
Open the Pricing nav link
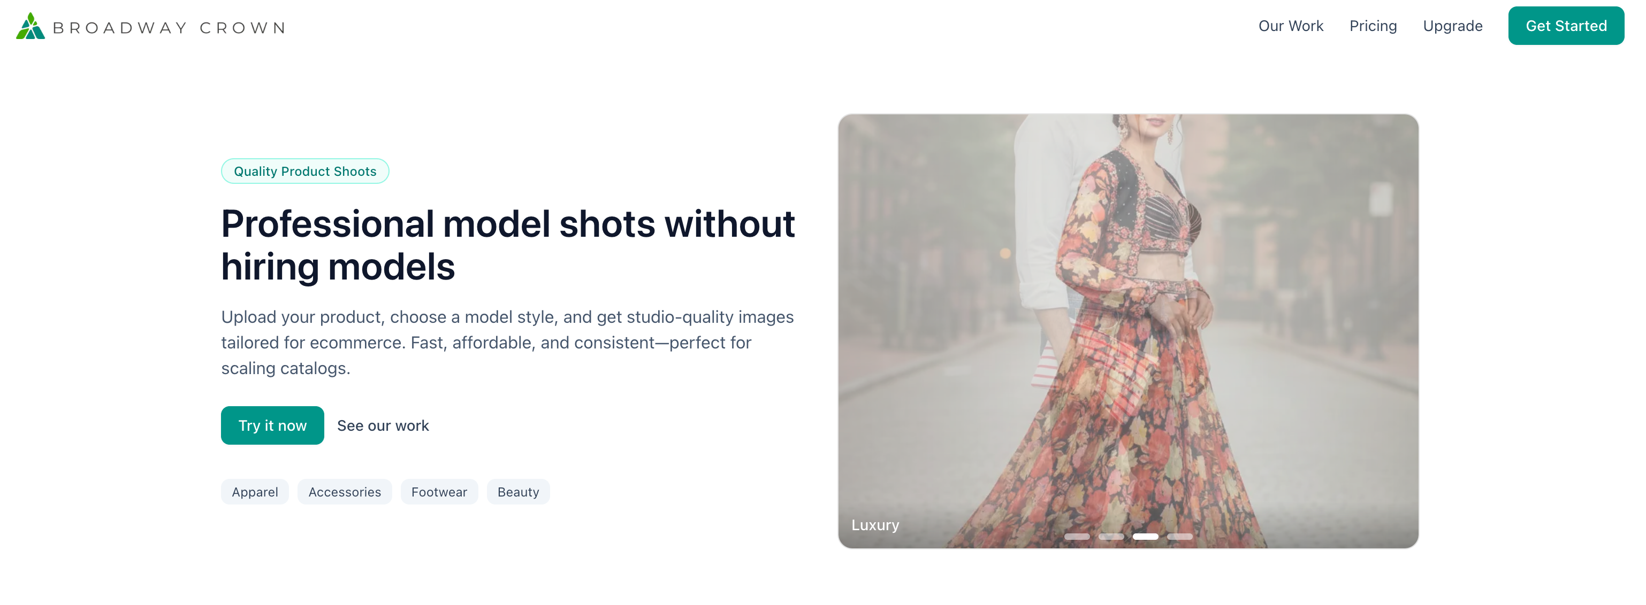(x=1373, y=26)
